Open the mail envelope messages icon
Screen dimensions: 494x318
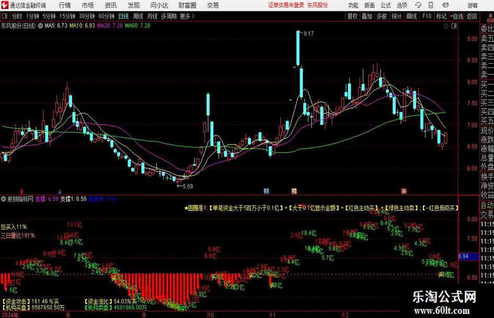pyautogui.click(x=445, y=5)
